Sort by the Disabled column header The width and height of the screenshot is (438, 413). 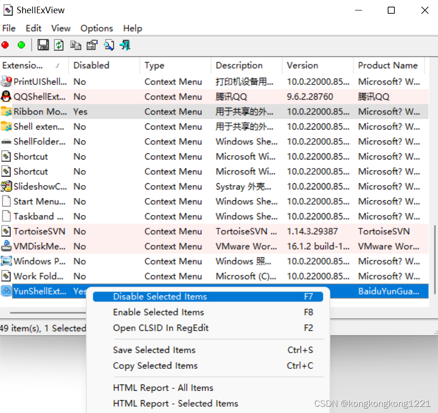click(x=104, y=66)
